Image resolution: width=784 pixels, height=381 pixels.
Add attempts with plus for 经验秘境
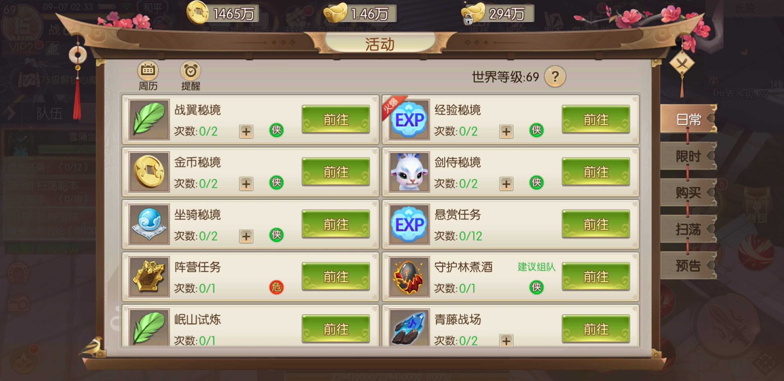[506, 131]
